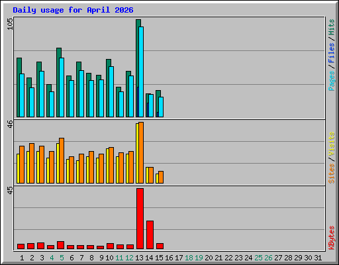Viewport: 339px width, 265px height.
Task: Click the 'Daily usage for April 2026' title
Action: [73, 10]
